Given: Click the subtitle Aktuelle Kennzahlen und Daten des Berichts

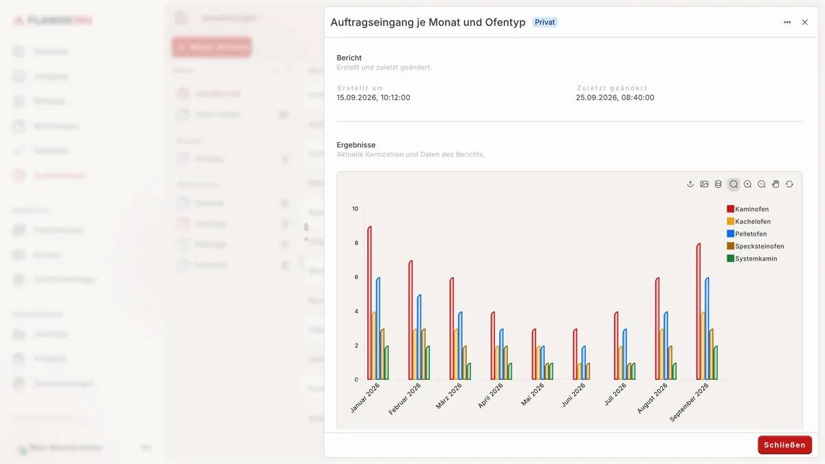Looking at the screenshot, I should pos(410,155).
